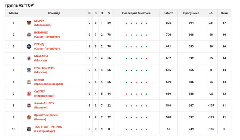Screen dimensions: 240x140
Task: Click the РУС ГЦОЛИФК team logo icon
Action: (29, 70)
